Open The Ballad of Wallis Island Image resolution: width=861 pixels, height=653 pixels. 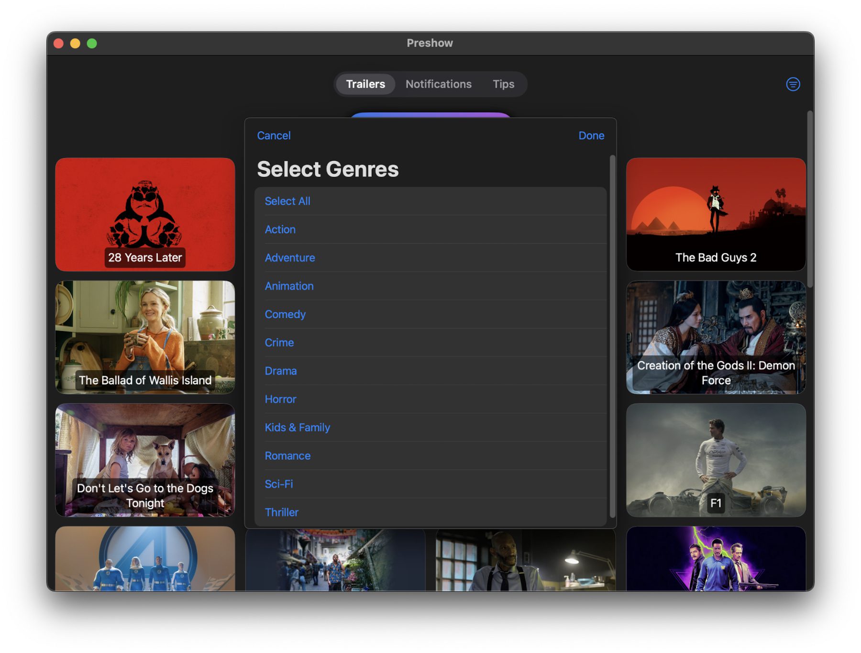(145, 337)
